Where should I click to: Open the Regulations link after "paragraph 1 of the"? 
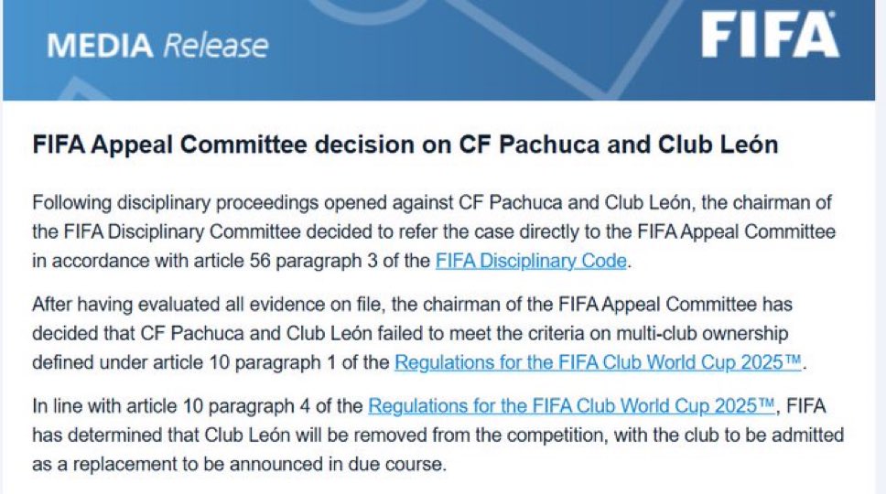point(598,362)
